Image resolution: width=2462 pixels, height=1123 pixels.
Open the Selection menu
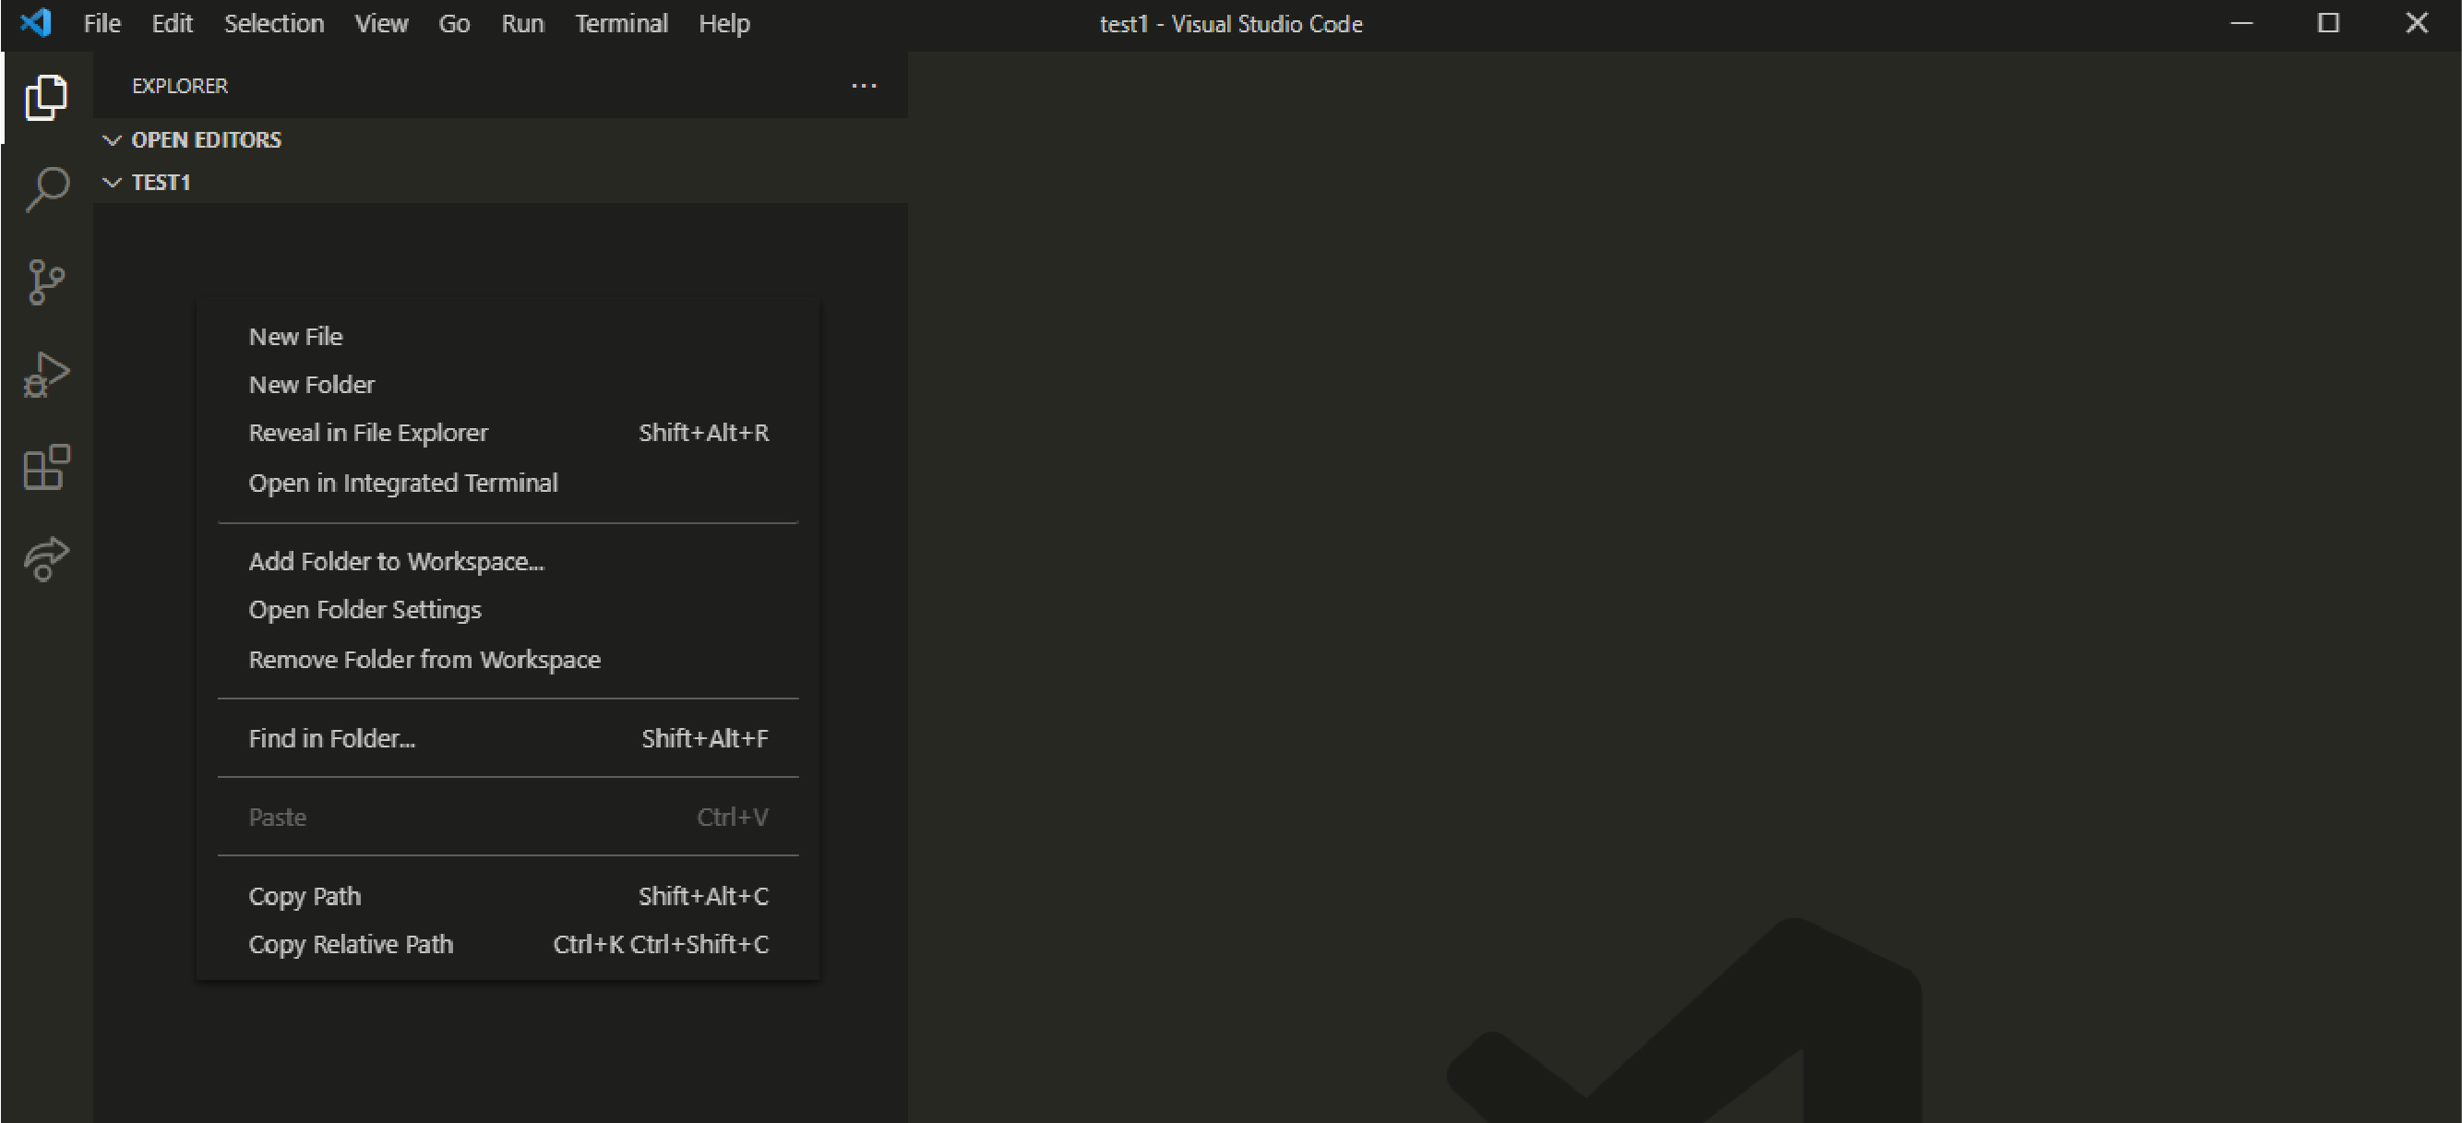coord(273,23)
